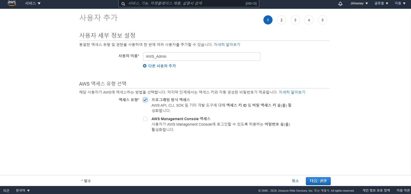Go to step 3 indicator
The height and width of the screenshot is (194, 411).
(295, 20)
